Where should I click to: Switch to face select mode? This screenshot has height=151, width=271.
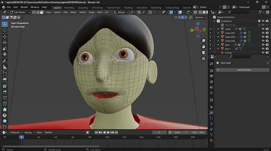point(42,12)
